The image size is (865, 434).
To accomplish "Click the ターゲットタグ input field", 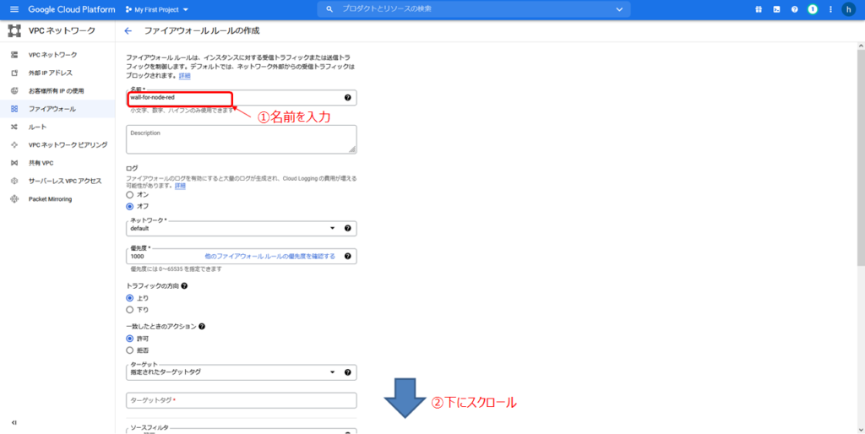I will click(x=241, y=400).
